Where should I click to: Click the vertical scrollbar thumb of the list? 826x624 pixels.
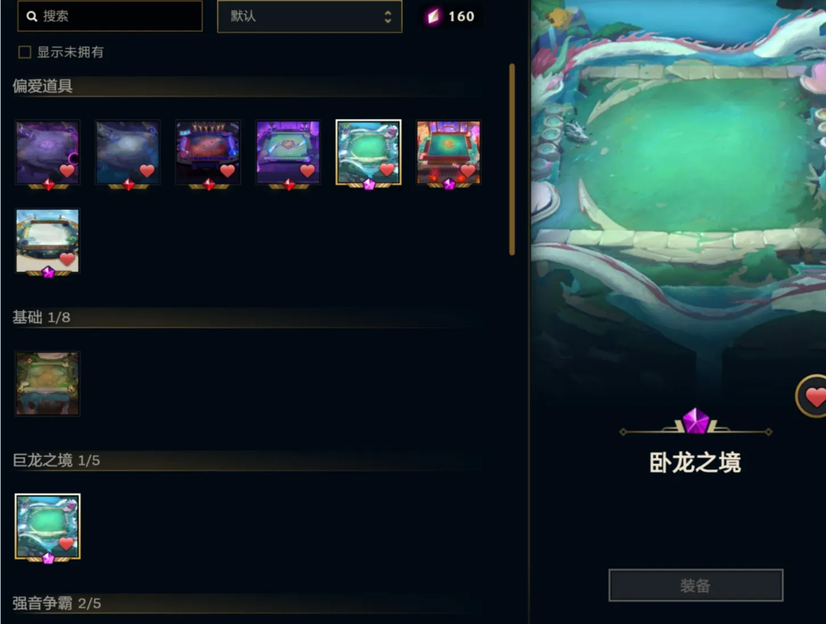512,159
